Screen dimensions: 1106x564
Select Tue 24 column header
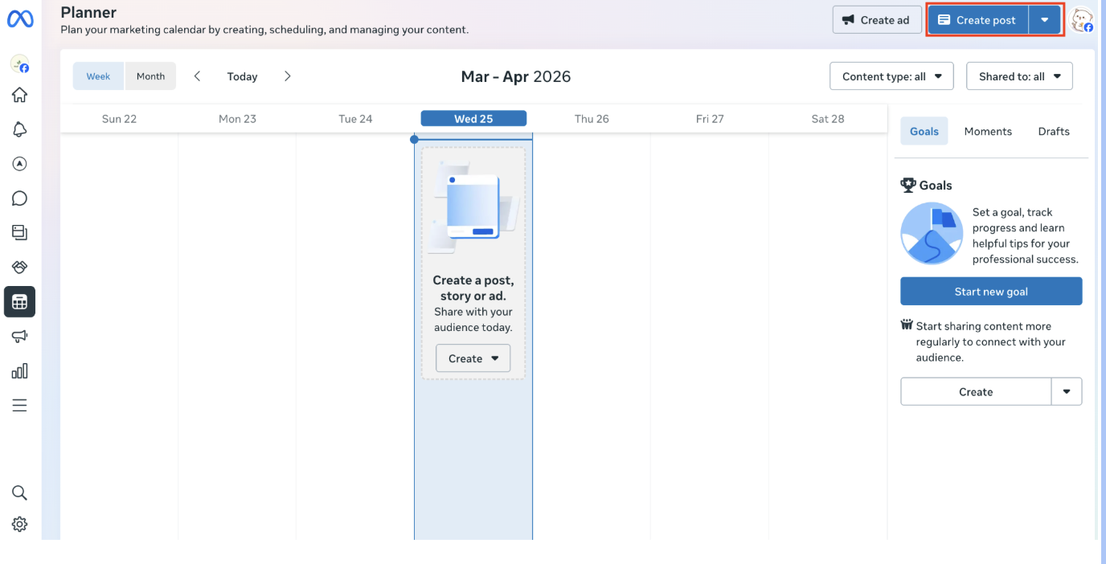(355, 119)
